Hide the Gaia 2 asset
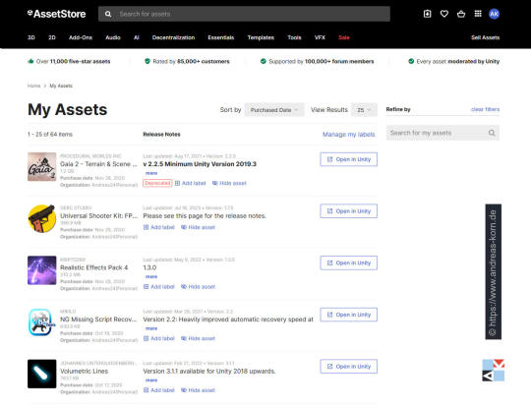531x408 pixels. pos(229,183)
